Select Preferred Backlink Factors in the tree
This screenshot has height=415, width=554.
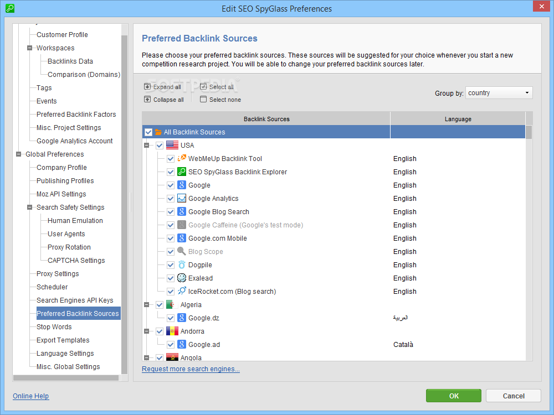click(76, 115)
